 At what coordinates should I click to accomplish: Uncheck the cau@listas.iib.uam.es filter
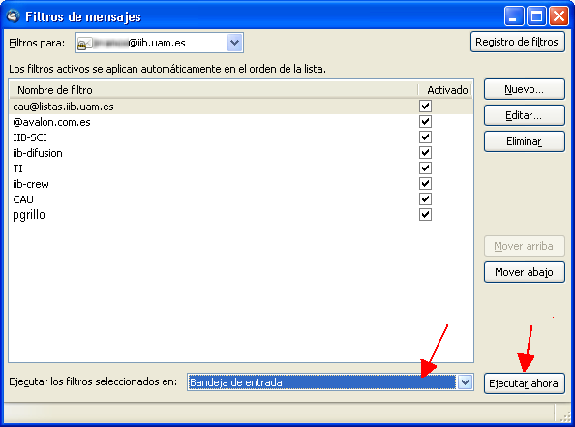[425, 107]
